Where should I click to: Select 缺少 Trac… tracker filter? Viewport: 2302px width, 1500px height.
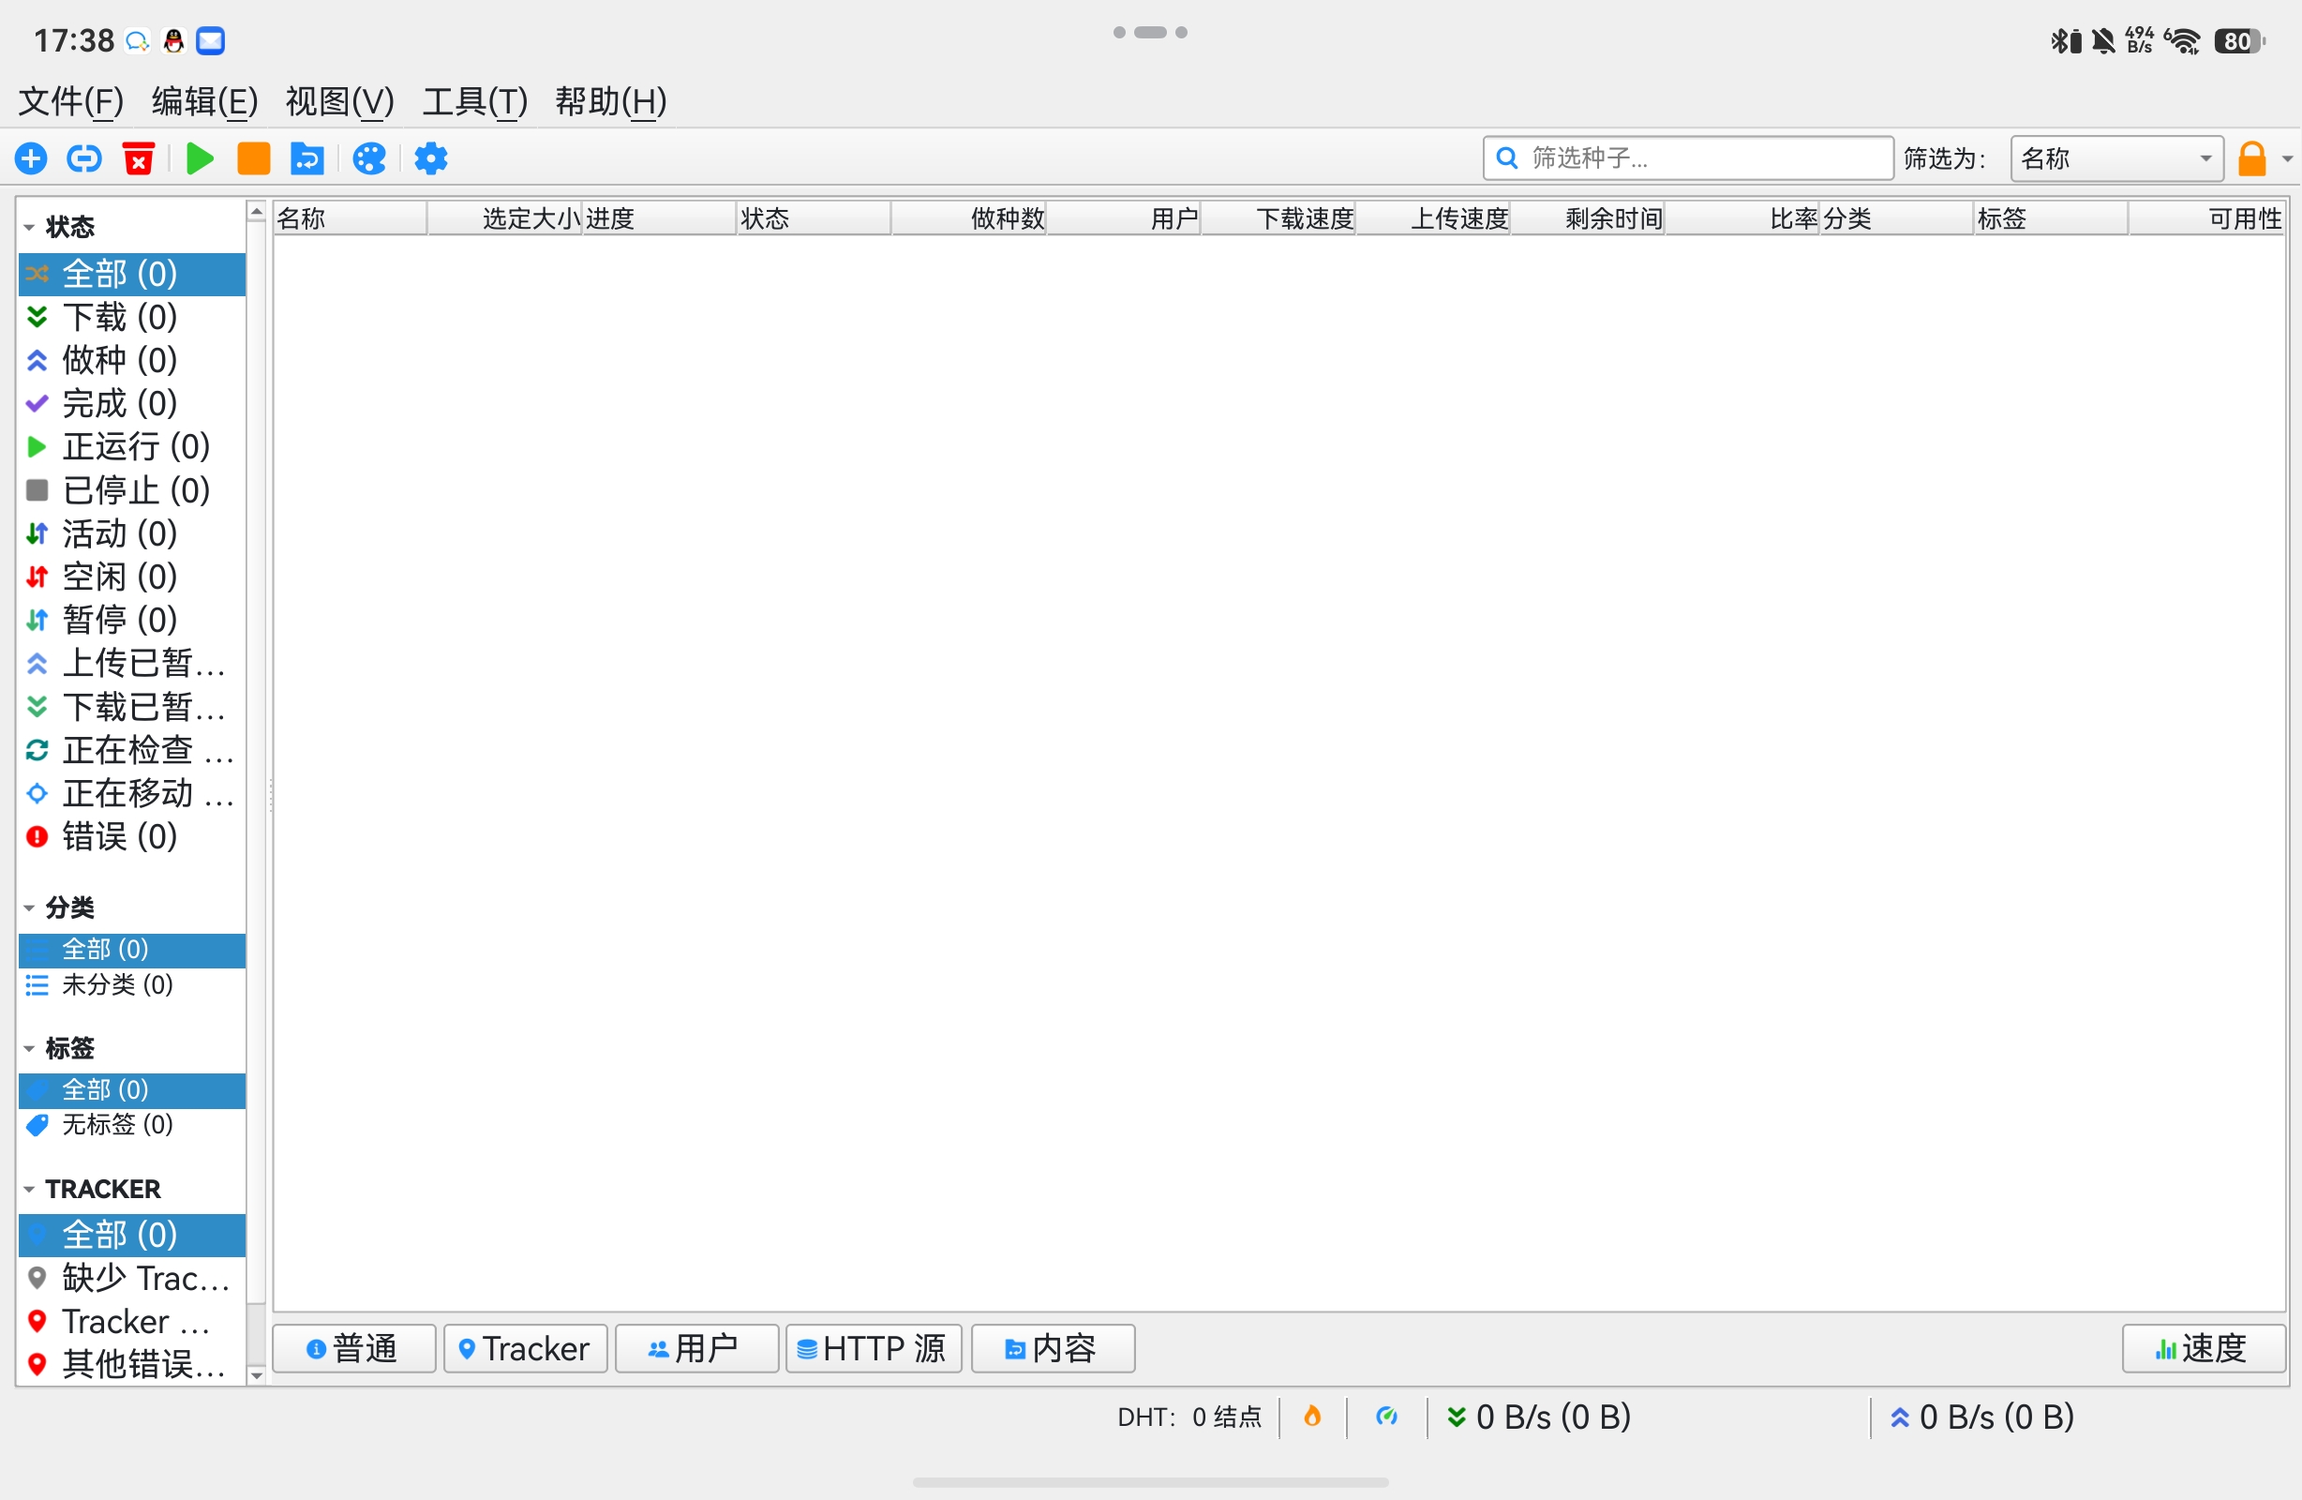pyautogui.click(x=131, y=1279)
